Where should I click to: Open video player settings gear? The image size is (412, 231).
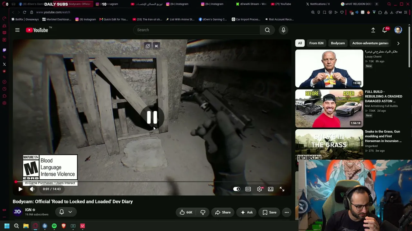click(x=259, y=189)
